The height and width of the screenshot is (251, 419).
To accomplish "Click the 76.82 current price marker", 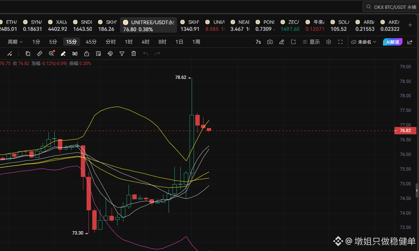I will (405, 131).
